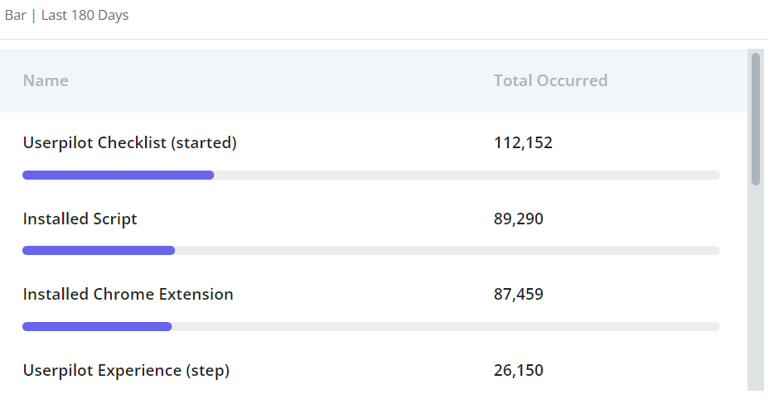Select the Installed Chrome Extension row label
The width and height of the screenshot is (769, 399).
128,294
